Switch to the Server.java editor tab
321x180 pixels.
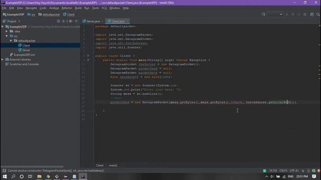click(x=93, y=21)
